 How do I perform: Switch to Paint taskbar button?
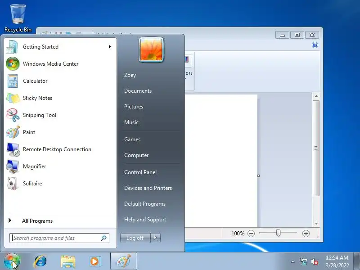point(124,261)
